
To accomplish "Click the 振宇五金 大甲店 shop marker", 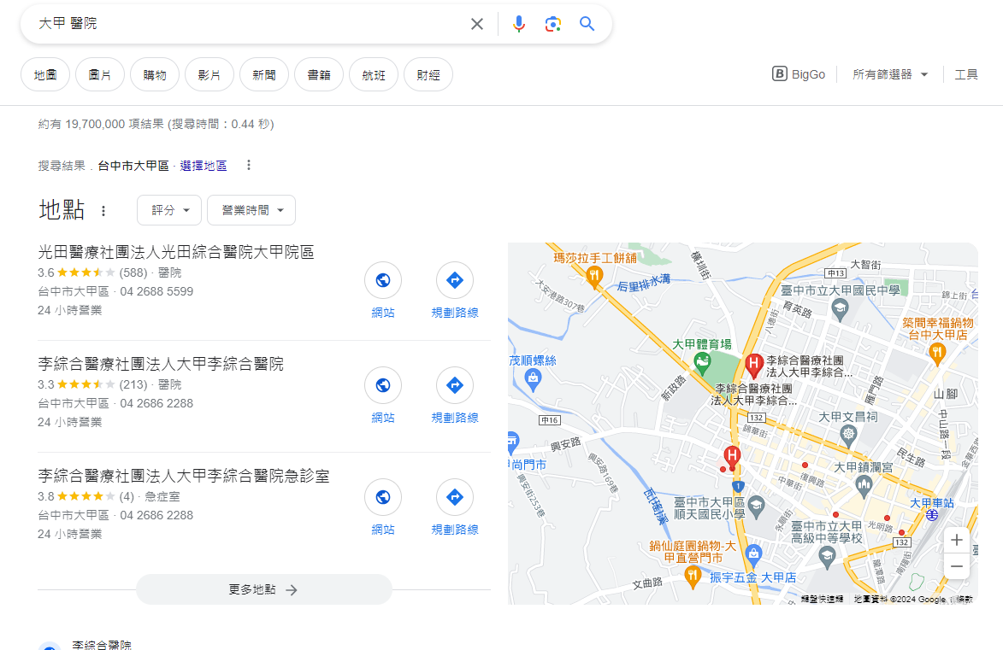I will pos(753,553).
